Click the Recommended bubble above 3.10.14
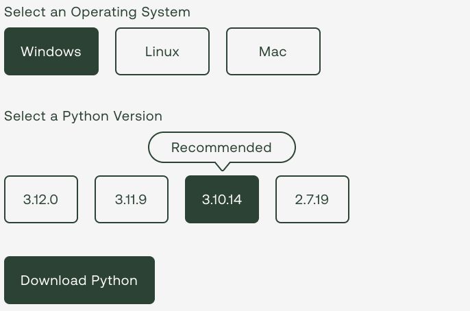470x311 pixels. [222, 147]
